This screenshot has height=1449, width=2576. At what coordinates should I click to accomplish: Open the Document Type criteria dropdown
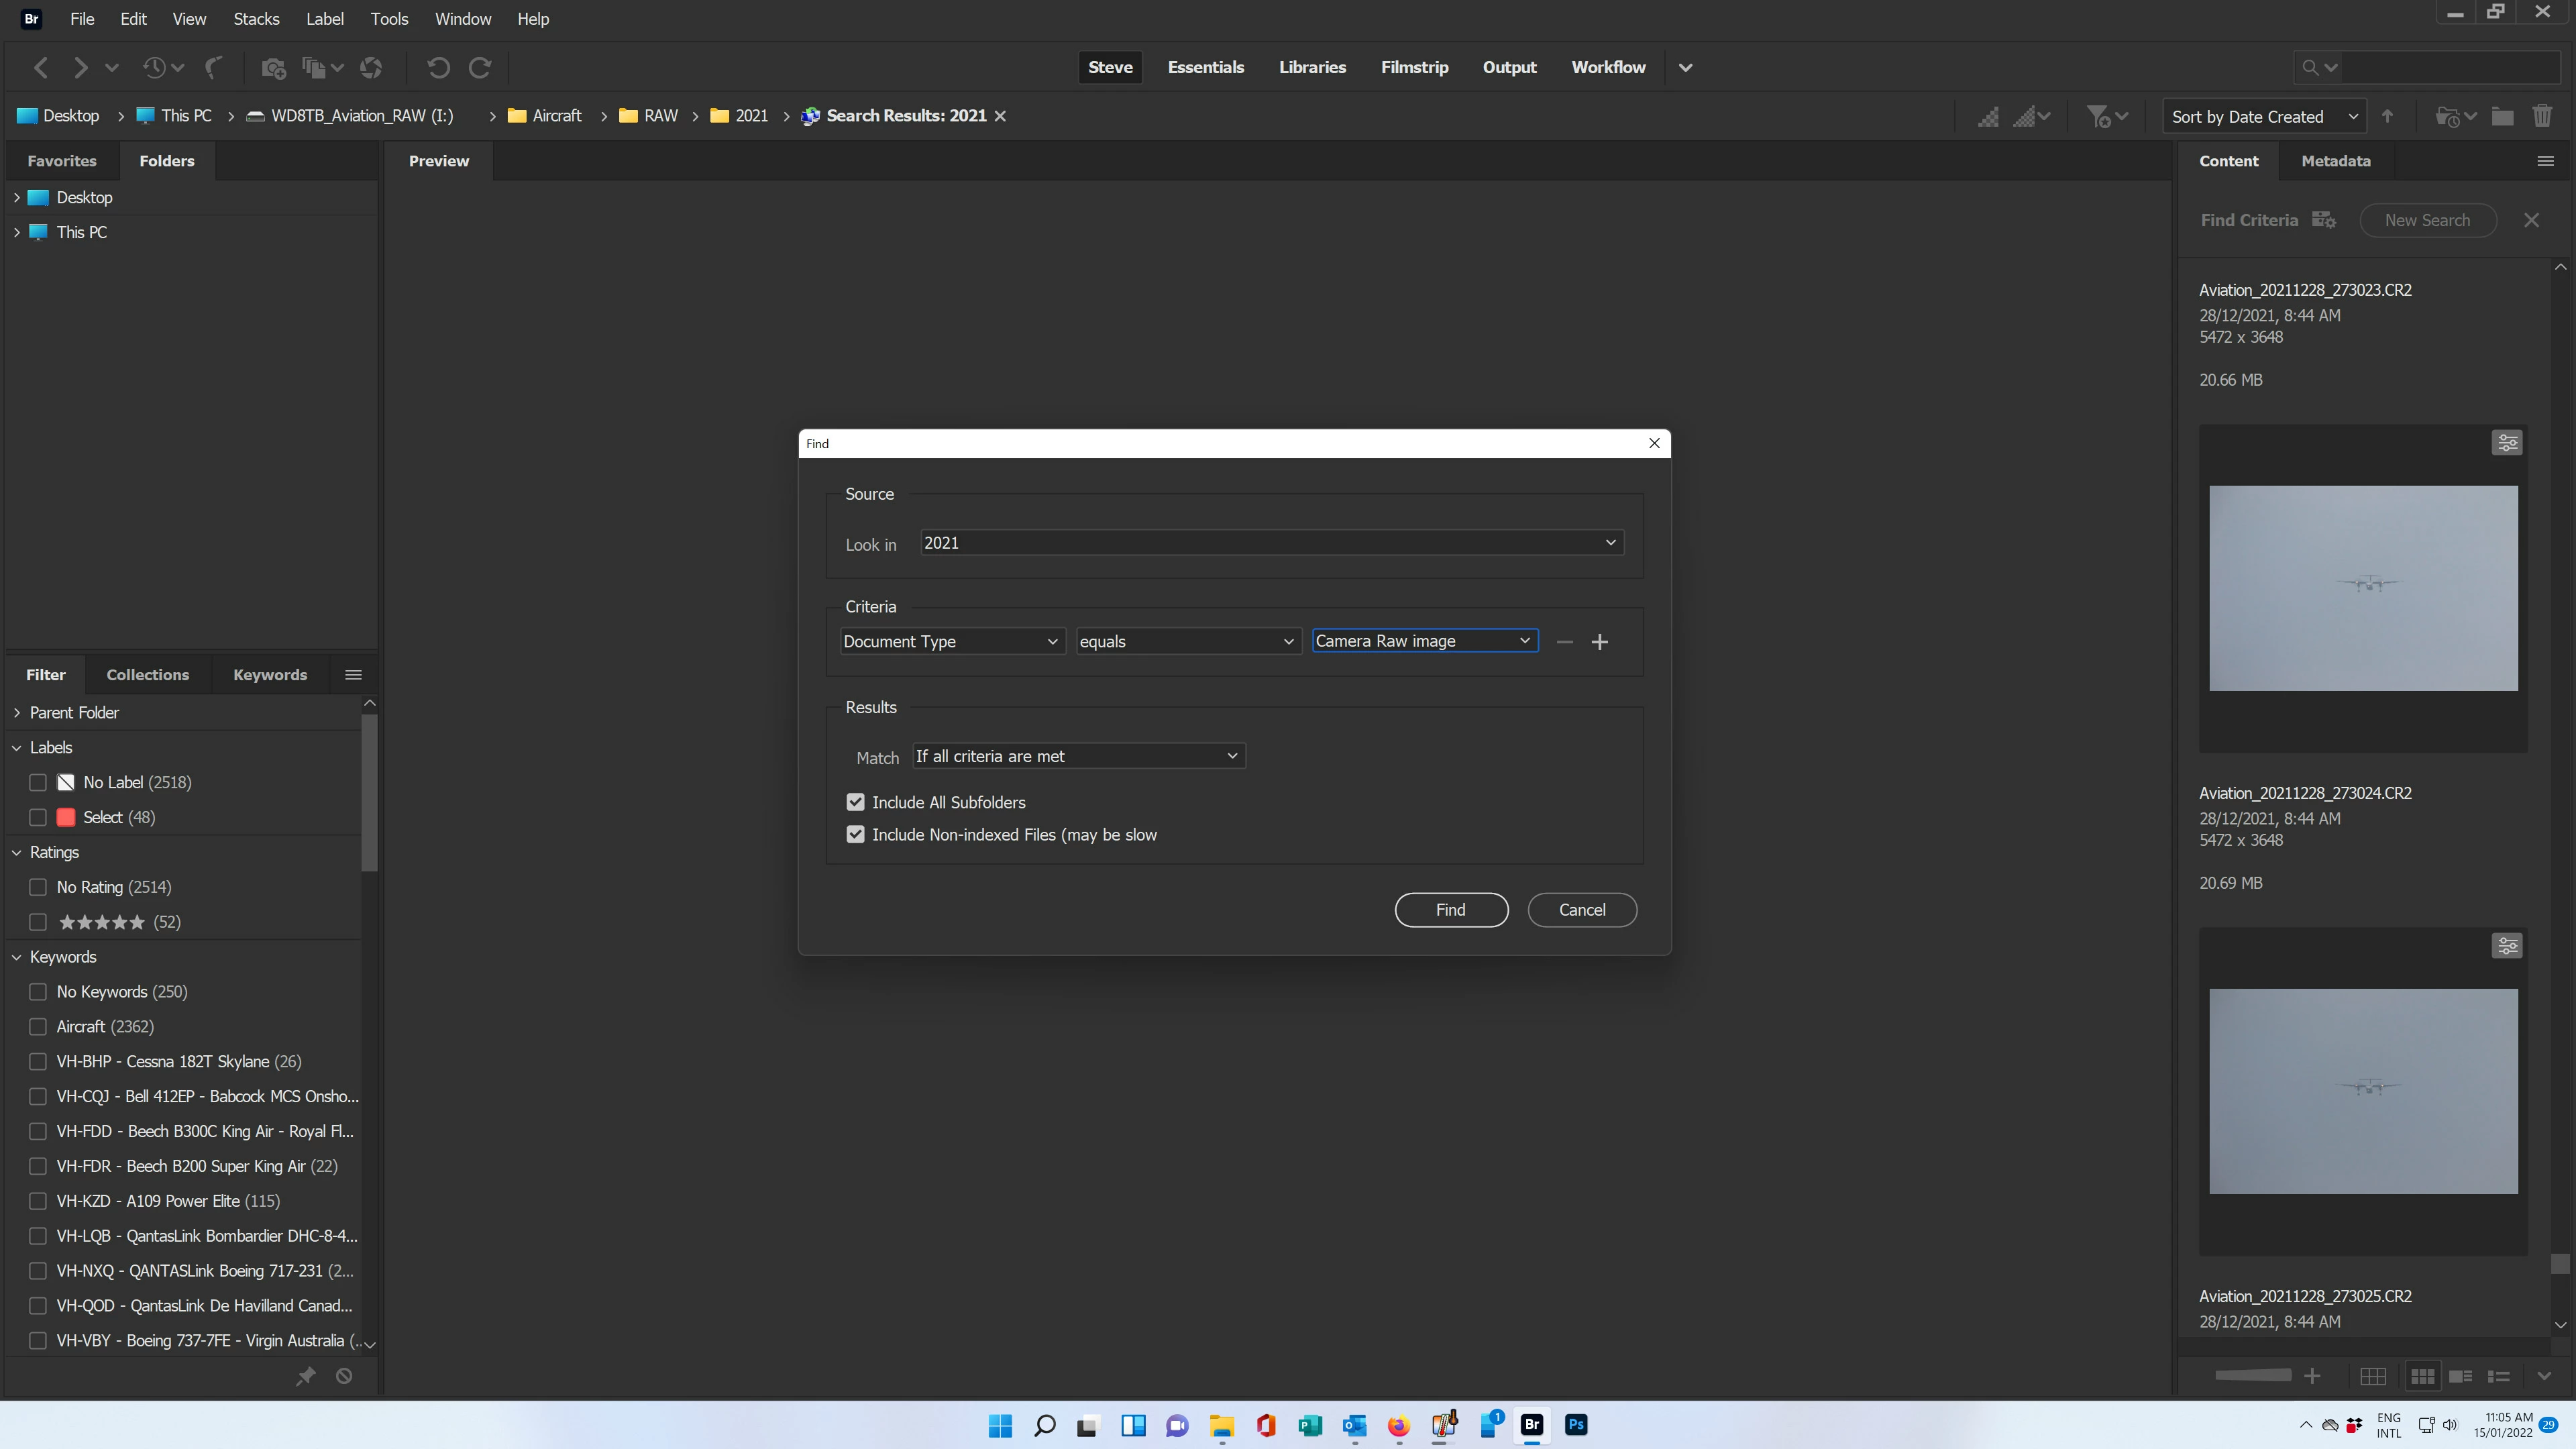pyautogui.click(x=950, y=641)
